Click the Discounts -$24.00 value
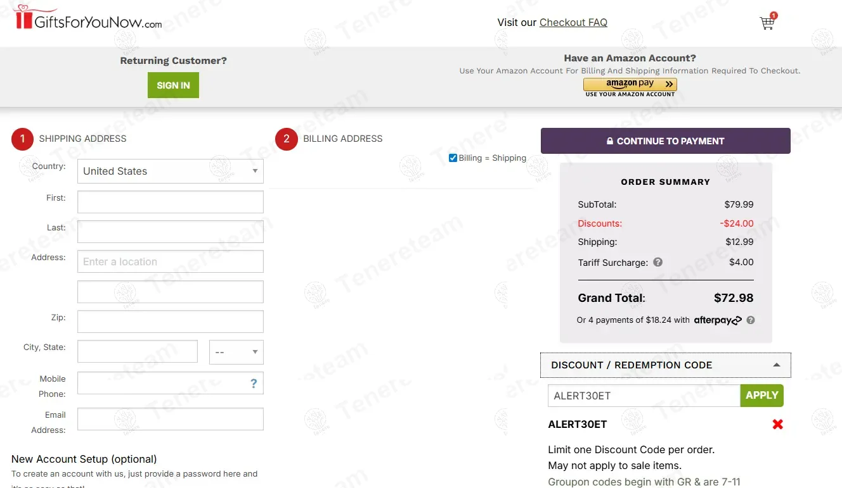 click(737, 223)
